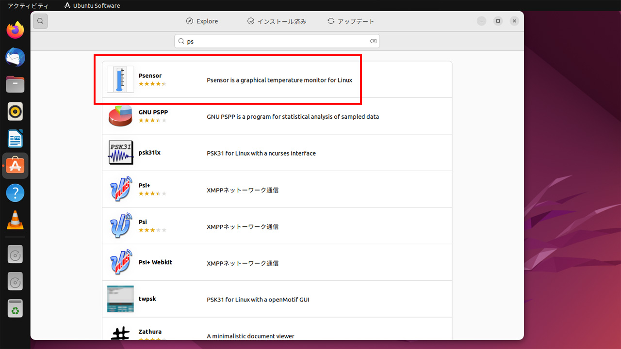Select the Psensor app name
This screenshot has width=621, height=349.
tap(150, 76)
